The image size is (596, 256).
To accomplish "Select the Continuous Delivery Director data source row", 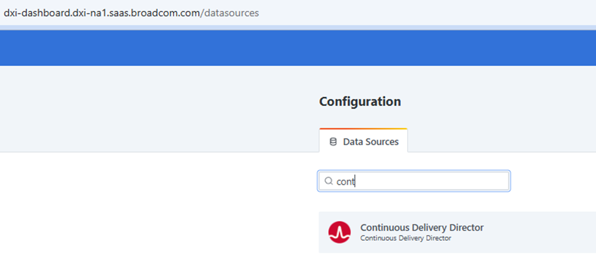I will (x=457, y=232).
